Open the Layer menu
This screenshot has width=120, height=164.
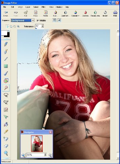click(x=28, y=7)
